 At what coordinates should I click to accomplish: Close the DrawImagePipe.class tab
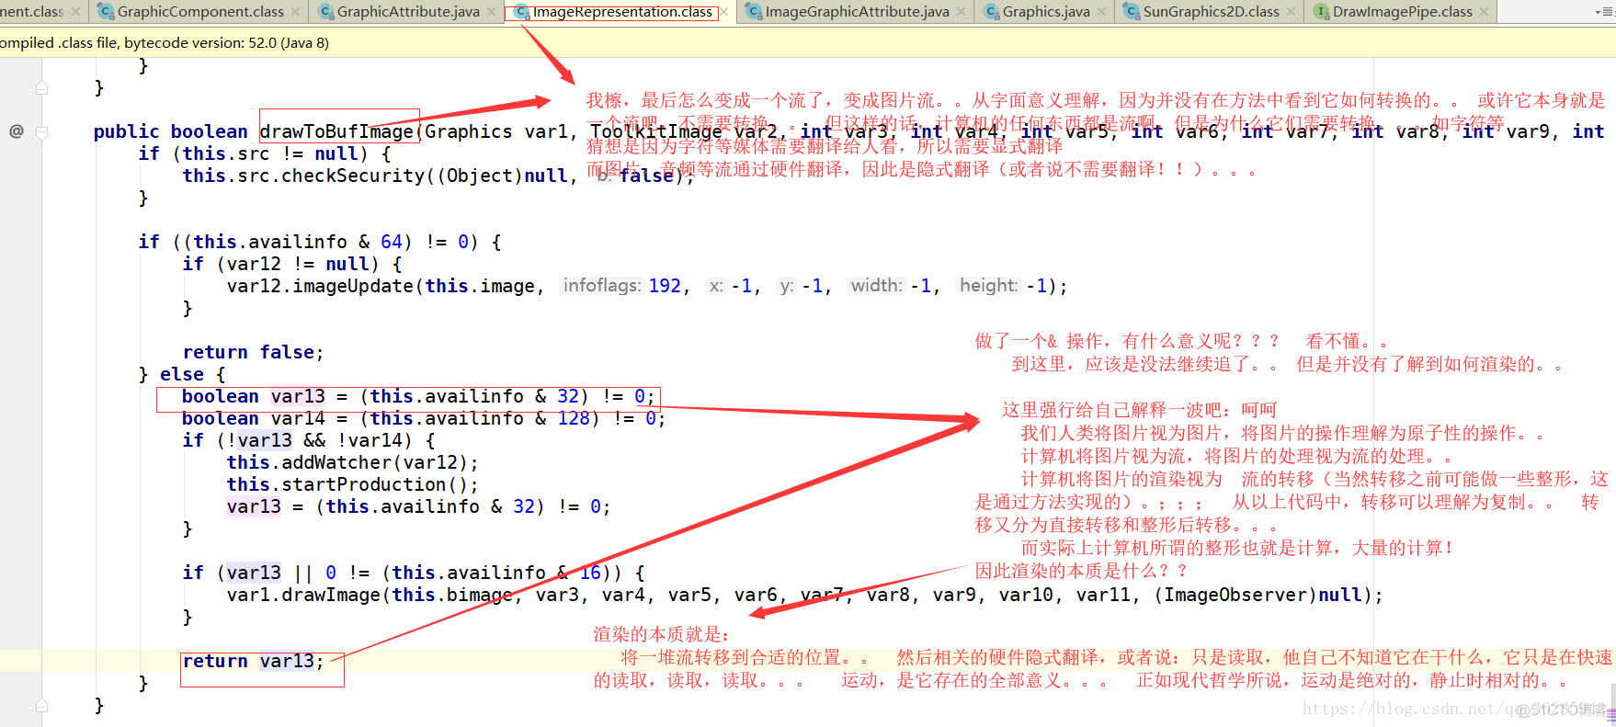[1484, 12]
